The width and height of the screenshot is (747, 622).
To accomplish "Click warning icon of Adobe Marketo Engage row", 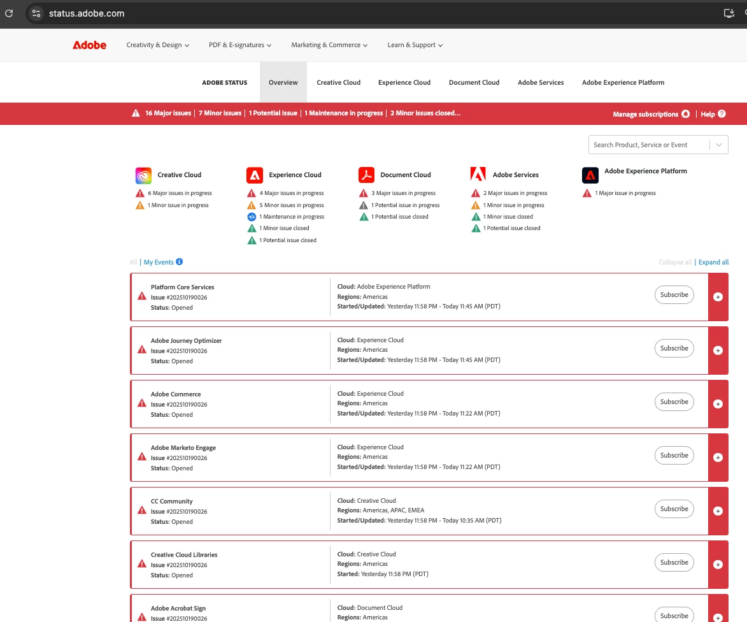I will pyautogui.click(x=142, y=456).
